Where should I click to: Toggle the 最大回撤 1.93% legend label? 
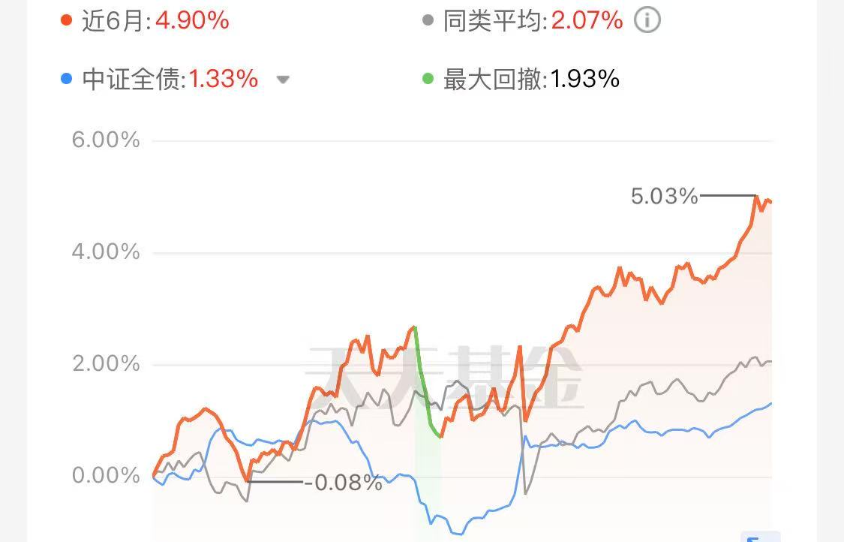532,79
